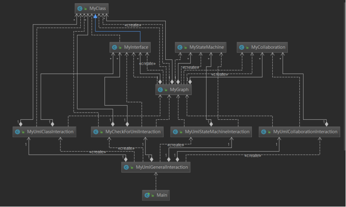The width and height of the screenshot is (346, 207).
Task: Click the green lock icon on MyCheckForUmlInteraction
Action: [x=101, y=132]
